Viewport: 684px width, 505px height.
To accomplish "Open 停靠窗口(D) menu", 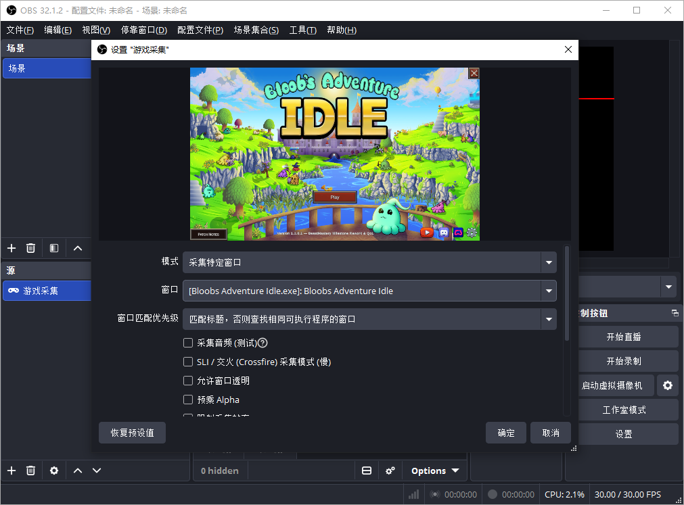I will (x=144, y=30).
